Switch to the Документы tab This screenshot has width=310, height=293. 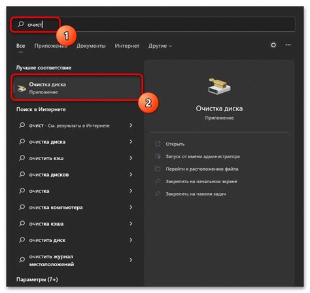[x=91, y=46]
